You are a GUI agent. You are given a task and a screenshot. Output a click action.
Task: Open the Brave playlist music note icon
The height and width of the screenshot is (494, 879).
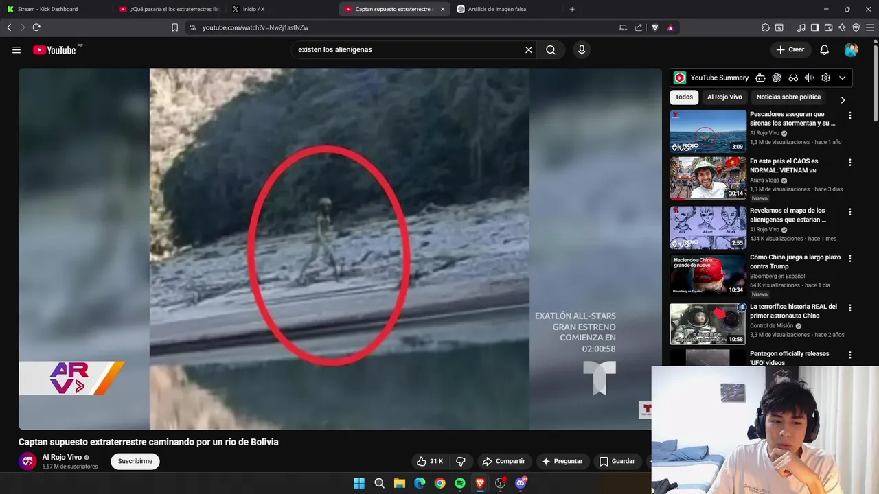[801, 27]
